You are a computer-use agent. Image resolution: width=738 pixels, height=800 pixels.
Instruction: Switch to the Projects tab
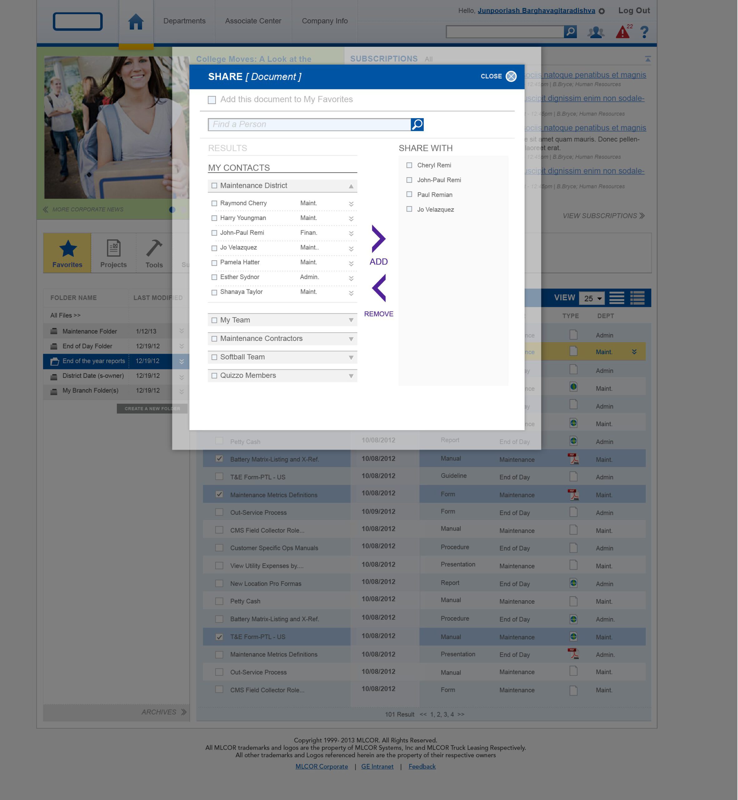[x=113, y=253]
